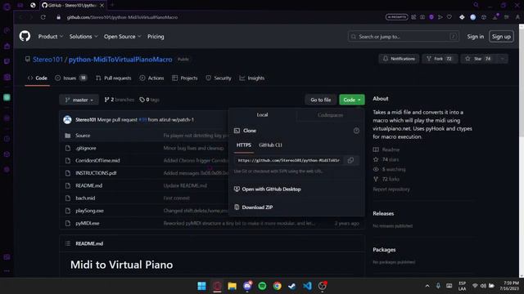Open Google Chrome from taskbar
Viewport: 524px width, 294px height.
pyautogui.click(x=277, y=286)
